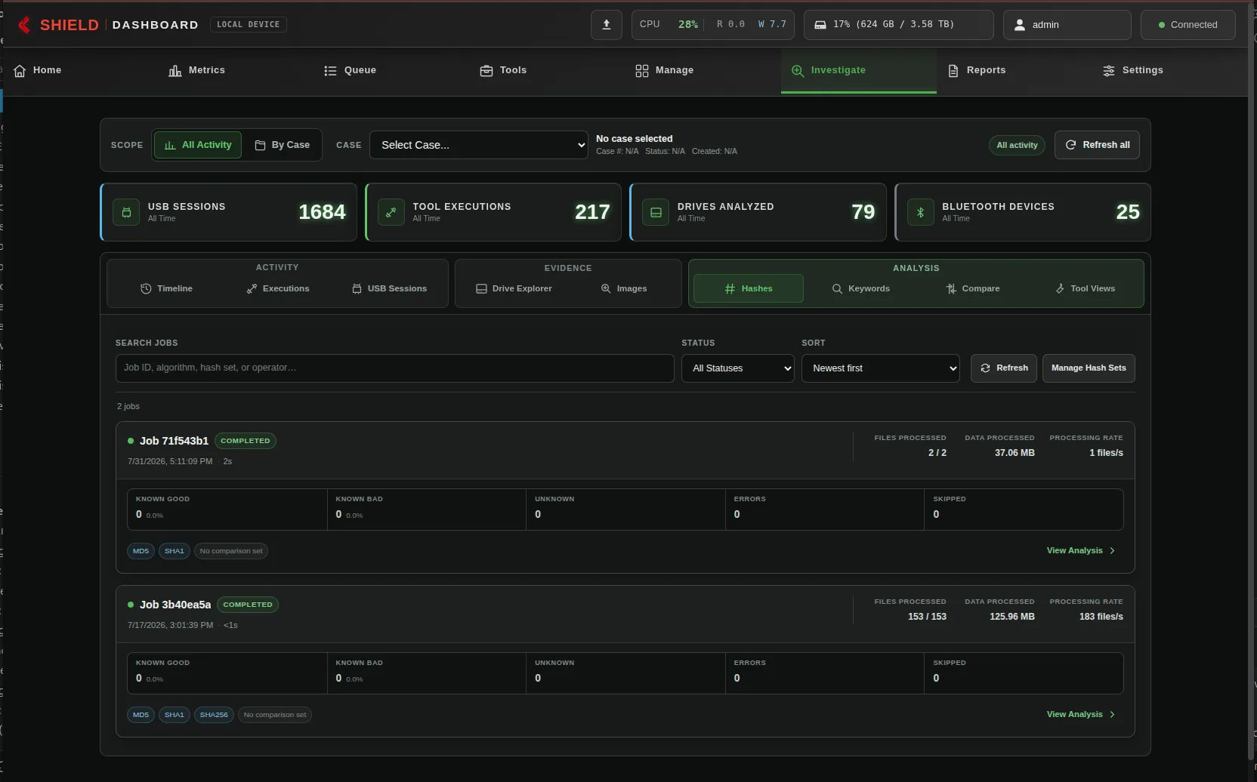The width and height of the screenshot is (1257, 782).
Task: Click the Investigate magnifier icon
Action: point(798,70)
